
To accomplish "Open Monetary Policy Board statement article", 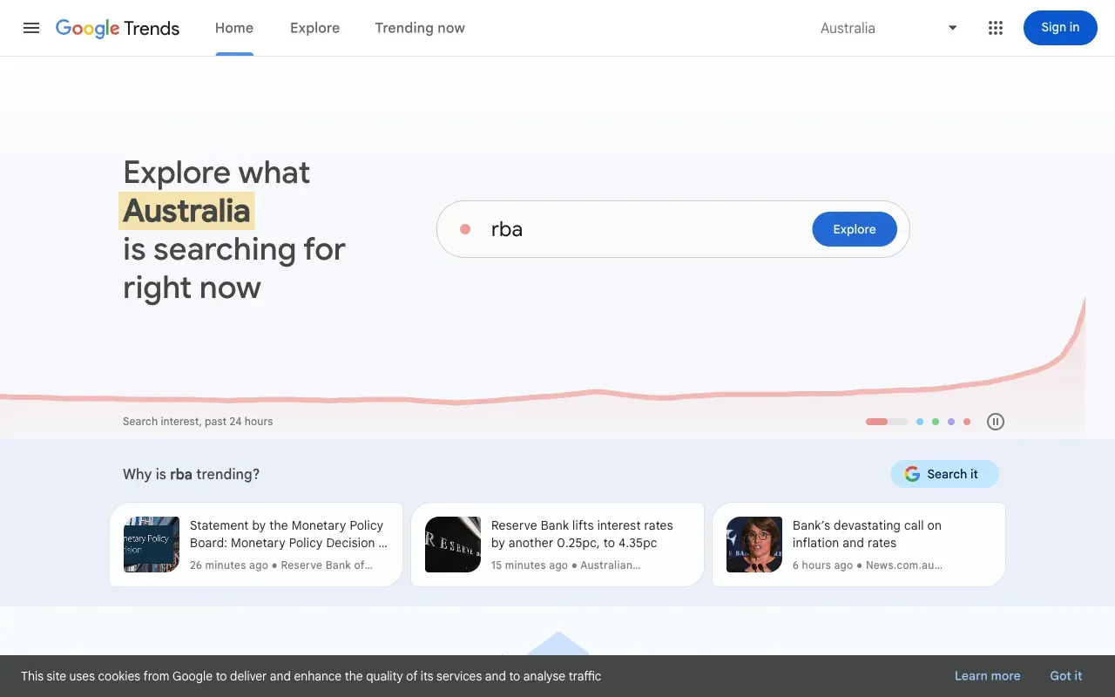I will [x=256, y=545].
